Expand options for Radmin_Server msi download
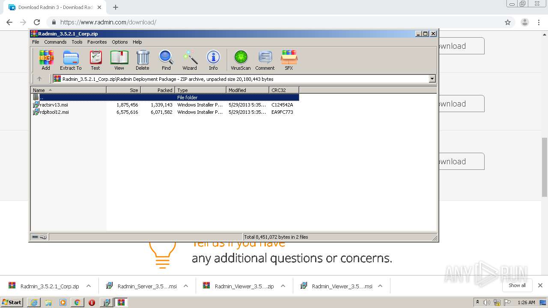Screen dimensions: 548x308 pos(186,286)
